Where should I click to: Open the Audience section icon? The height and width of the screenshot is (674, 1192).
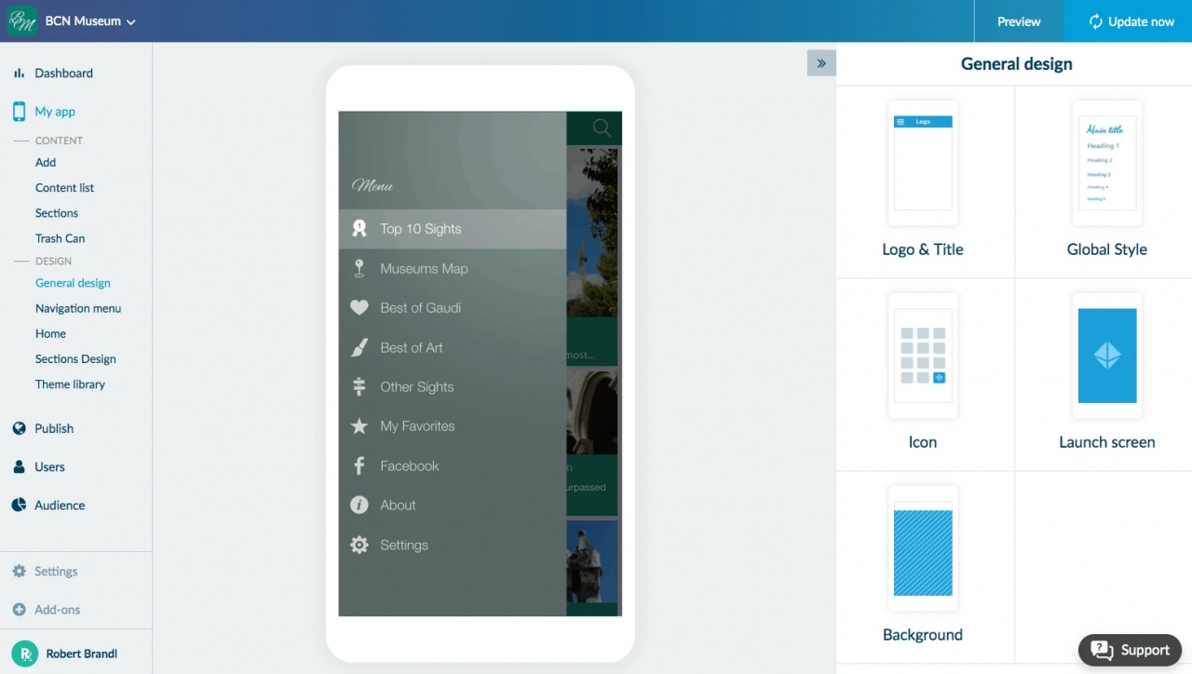18,505
